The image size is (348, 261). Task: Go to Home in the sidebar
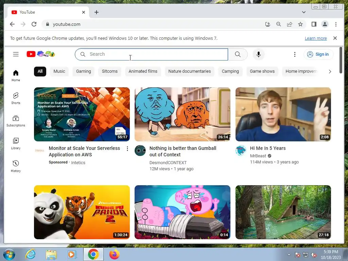[x=16, y=76]
